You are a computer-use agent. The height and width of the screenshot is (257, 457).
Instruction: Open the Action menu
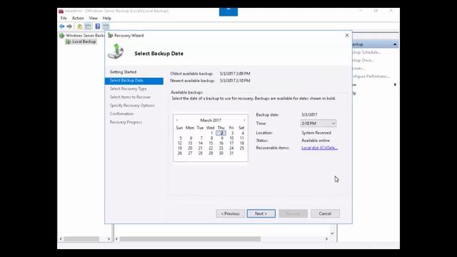pos(78,18)
